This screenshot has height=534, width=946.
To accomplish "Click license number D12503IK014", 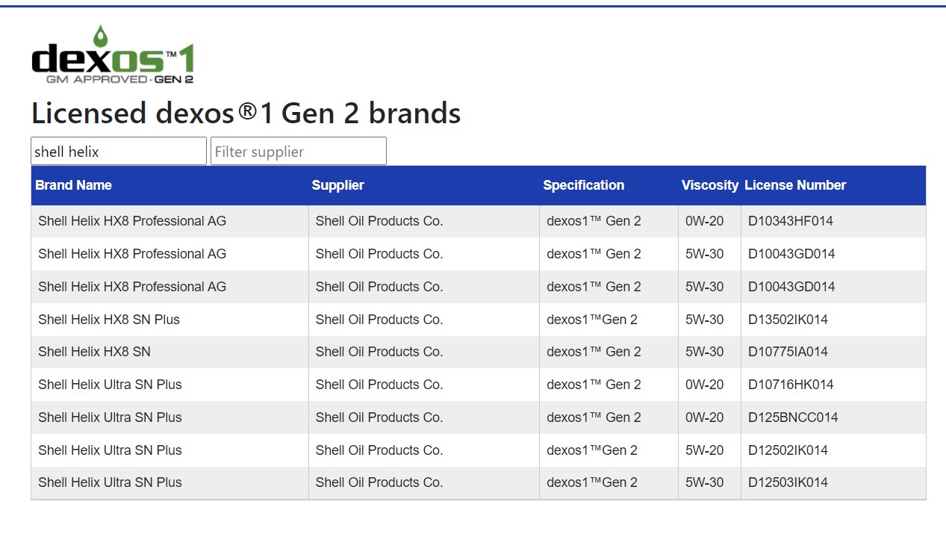I will 788,482.
